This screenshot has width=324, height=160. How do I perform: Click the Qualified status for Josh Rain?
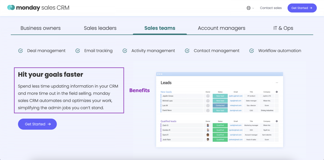(220, 140)
